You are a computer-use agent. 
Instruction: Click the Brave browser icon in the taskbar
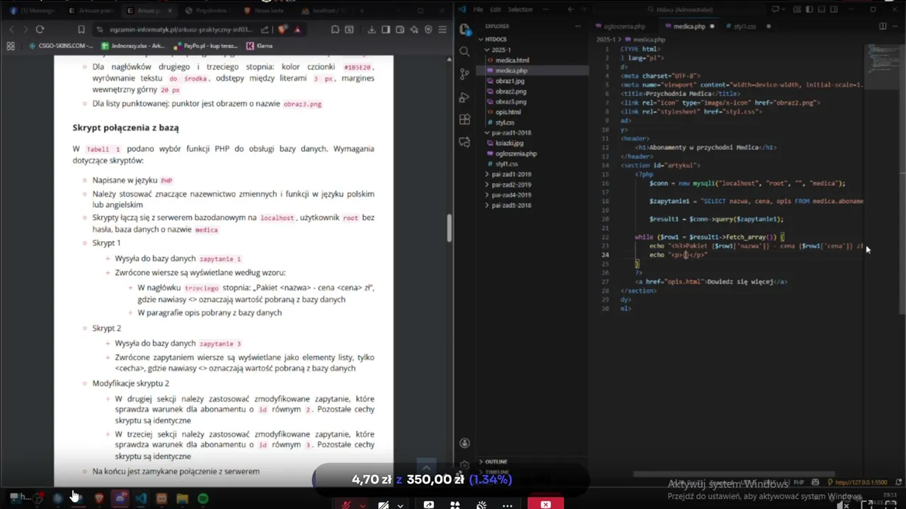click(x=98, y=498)
